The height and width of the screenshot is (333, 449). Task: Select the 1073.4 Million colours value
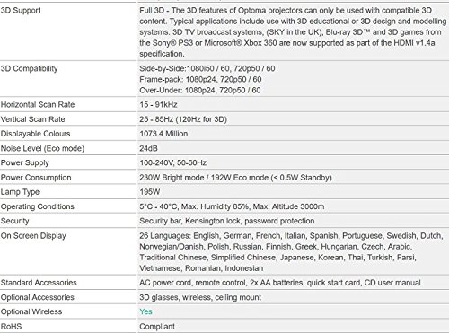[163, 134]
